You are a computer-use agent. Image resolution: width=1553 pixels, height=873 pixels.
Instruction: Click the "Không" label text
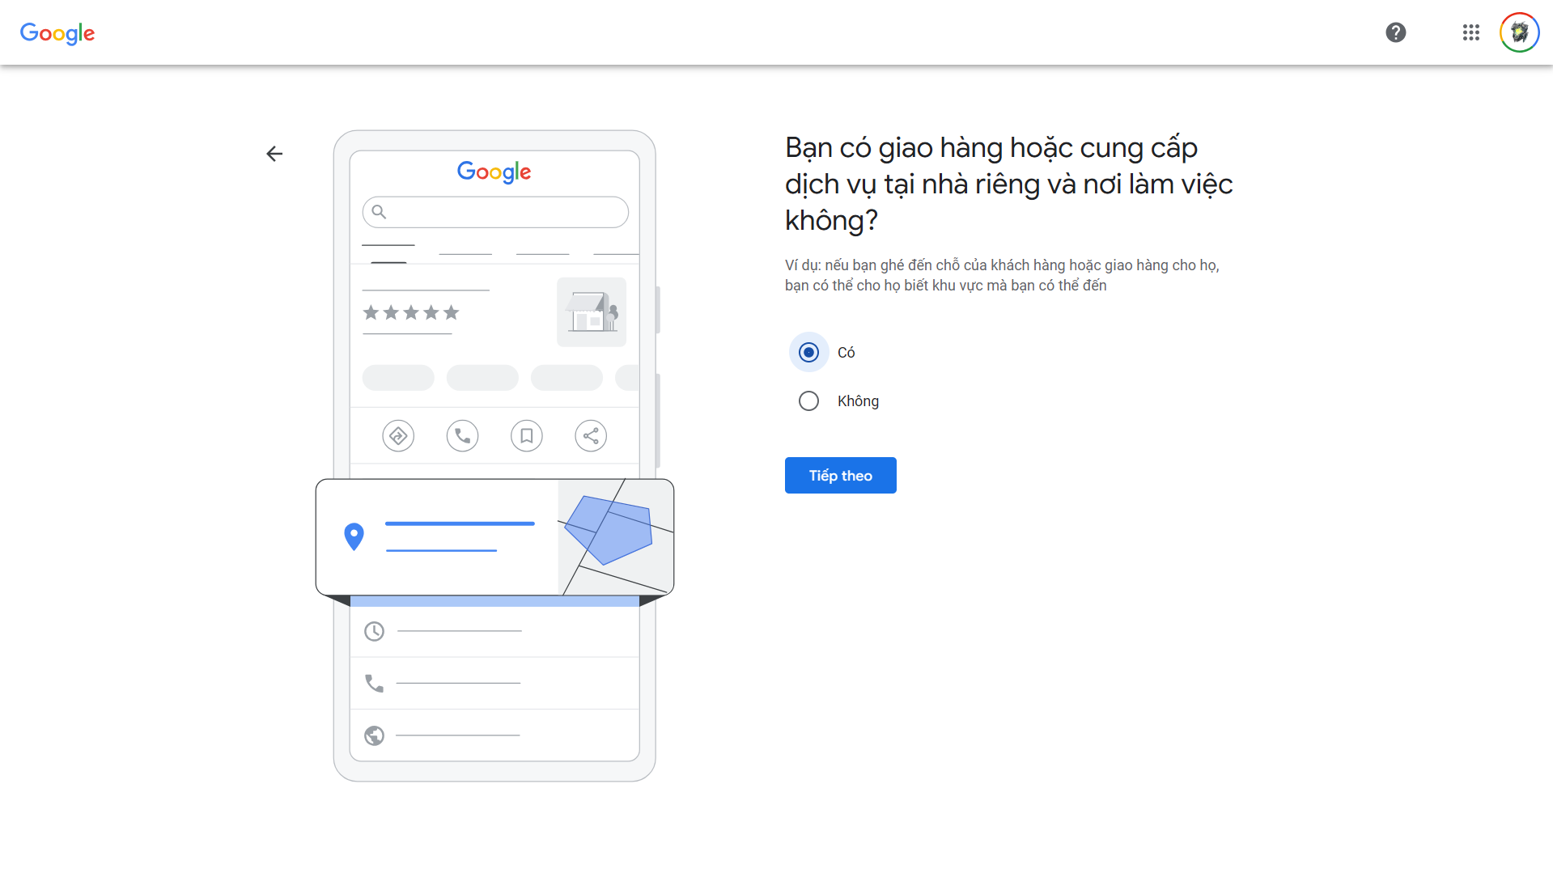[x=858, y=400]
